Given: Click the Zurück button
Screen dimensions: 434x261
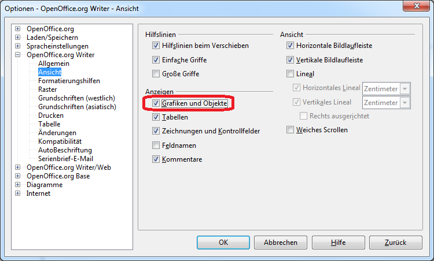Looking at the screenshot, I should pos(395,243).
